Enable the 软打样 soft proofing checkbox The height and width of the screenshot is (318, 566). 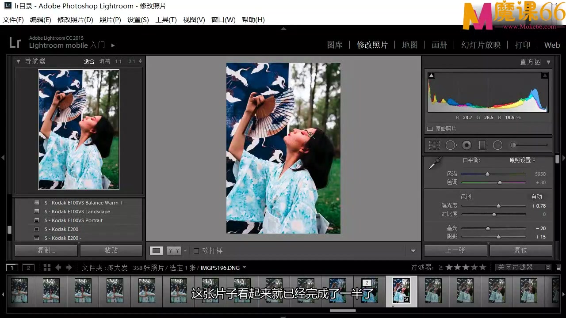pyautogui.click(x=196, y=250)
